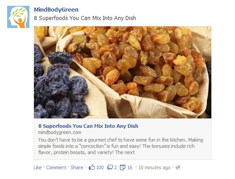Viewport: 235px width, 179px height.
Task: Open the bold blue superfoods article title
Action: (x=88, y=126)
